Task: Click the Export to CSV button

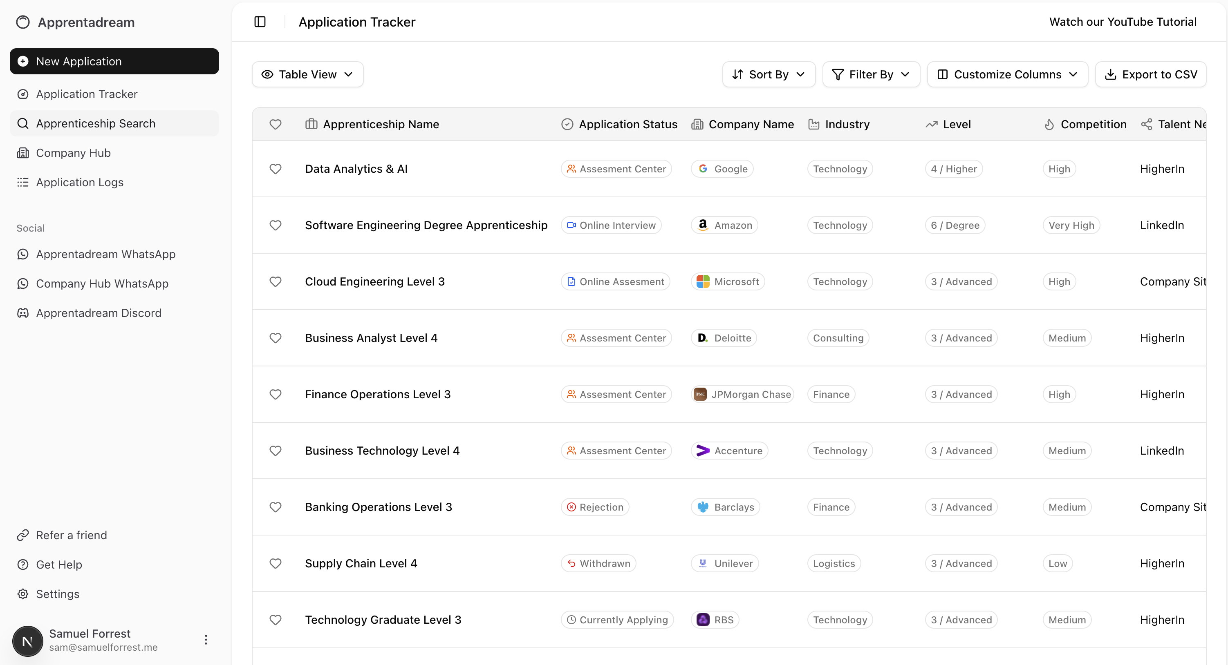Action: (1151, 74)
